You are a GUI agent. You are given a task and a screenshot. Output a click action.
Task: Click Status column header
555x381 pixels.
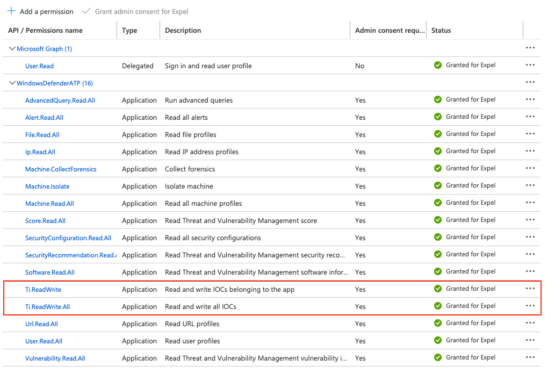click(x=441, y=31)
